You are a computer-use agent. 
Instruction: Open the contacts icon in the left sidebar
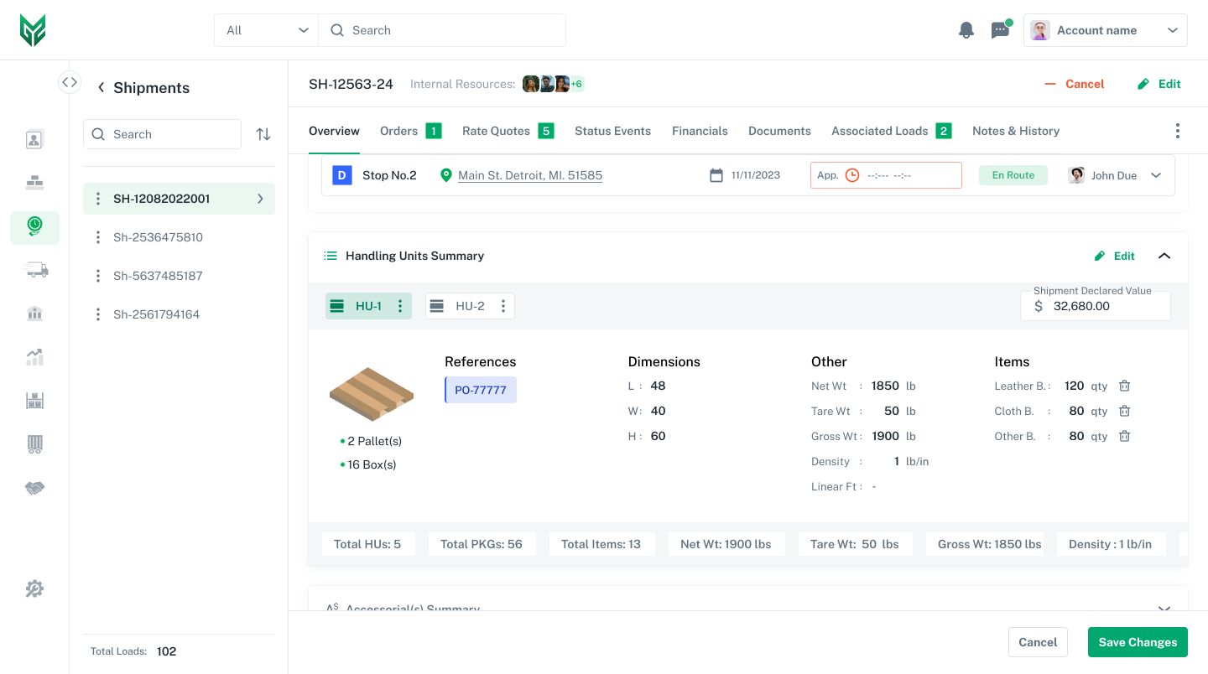tap(34, 139)
